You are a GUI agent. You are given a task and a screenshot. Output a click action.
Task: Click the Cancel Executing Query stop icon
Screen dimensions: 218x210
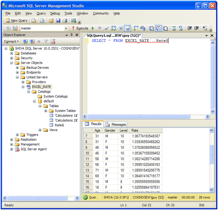pos(100,28)
